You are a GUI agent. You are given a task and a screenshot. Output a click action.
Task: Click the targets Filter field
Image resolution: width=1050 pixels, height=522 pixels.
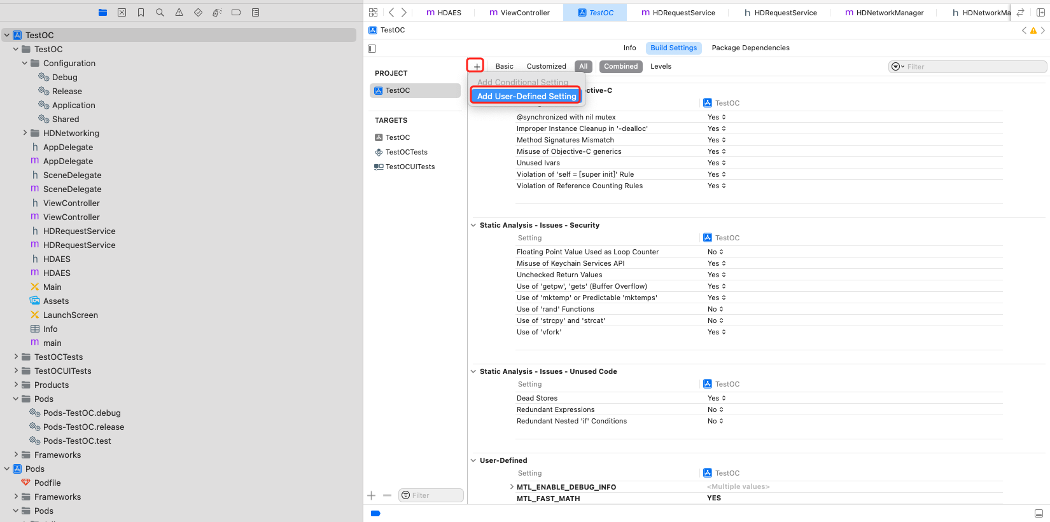tap(431, 495)
